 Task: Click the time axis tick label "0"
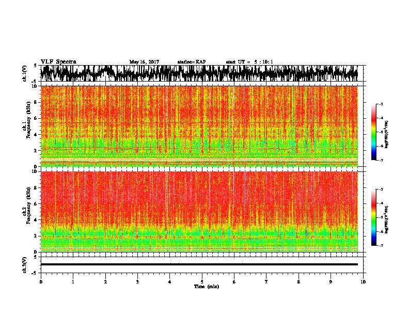point(41,281)
